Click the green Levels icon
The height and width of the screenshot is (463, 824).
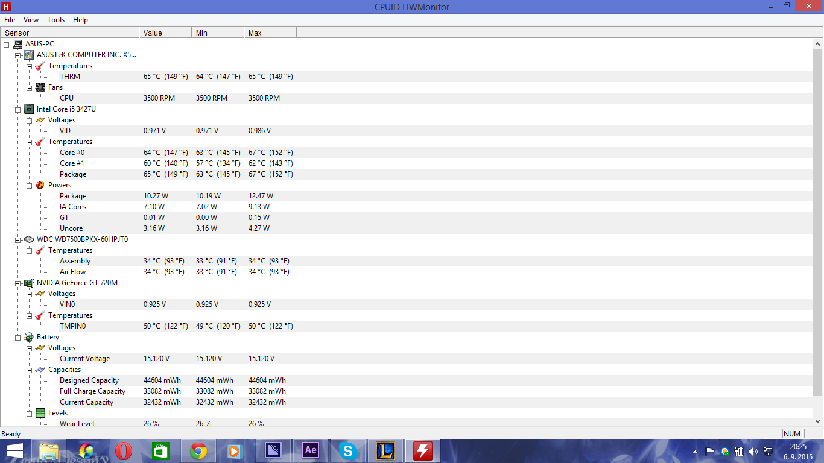click(40, 413)
